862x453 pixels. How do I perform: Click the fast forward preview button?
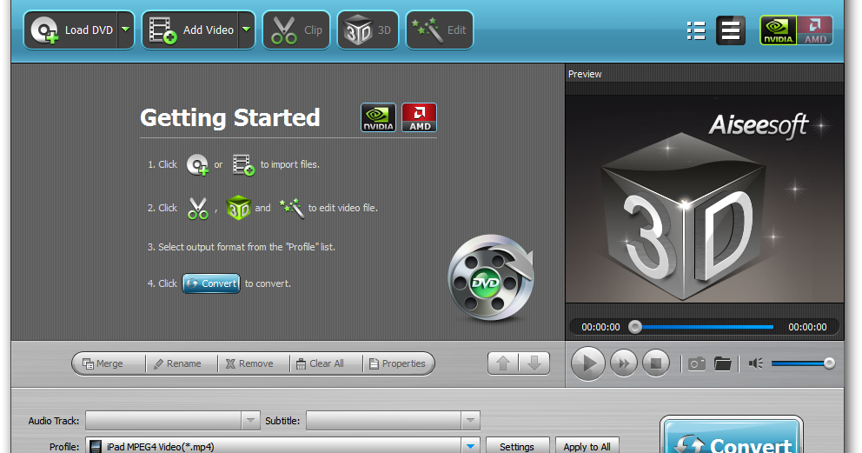(x=624, y=363)
